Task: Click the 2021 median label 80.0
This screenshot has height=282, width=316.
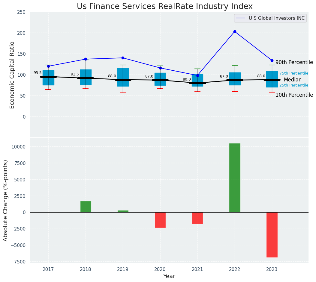Action: tap(186, 79)
